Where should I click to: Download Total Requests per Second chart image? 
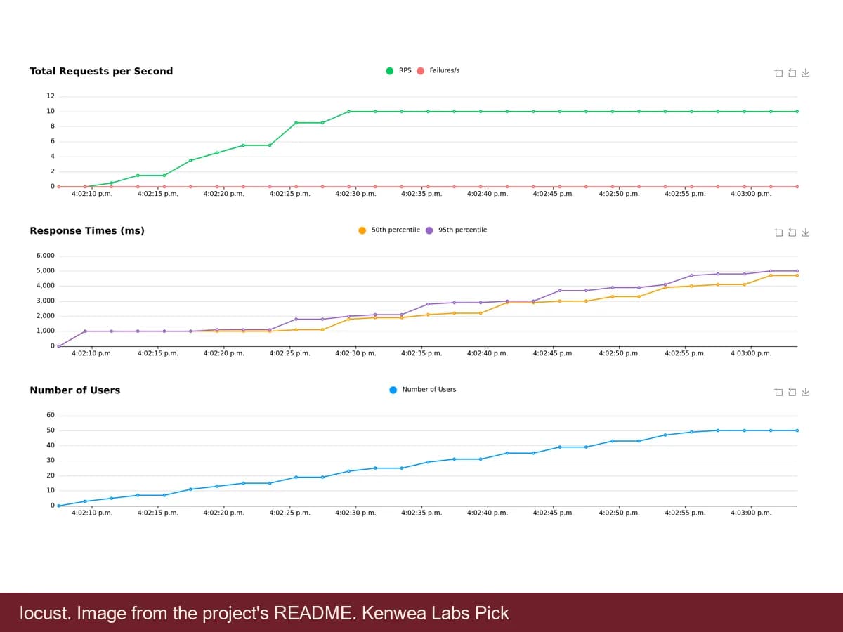pyautogui.click(x=806, y=72)
